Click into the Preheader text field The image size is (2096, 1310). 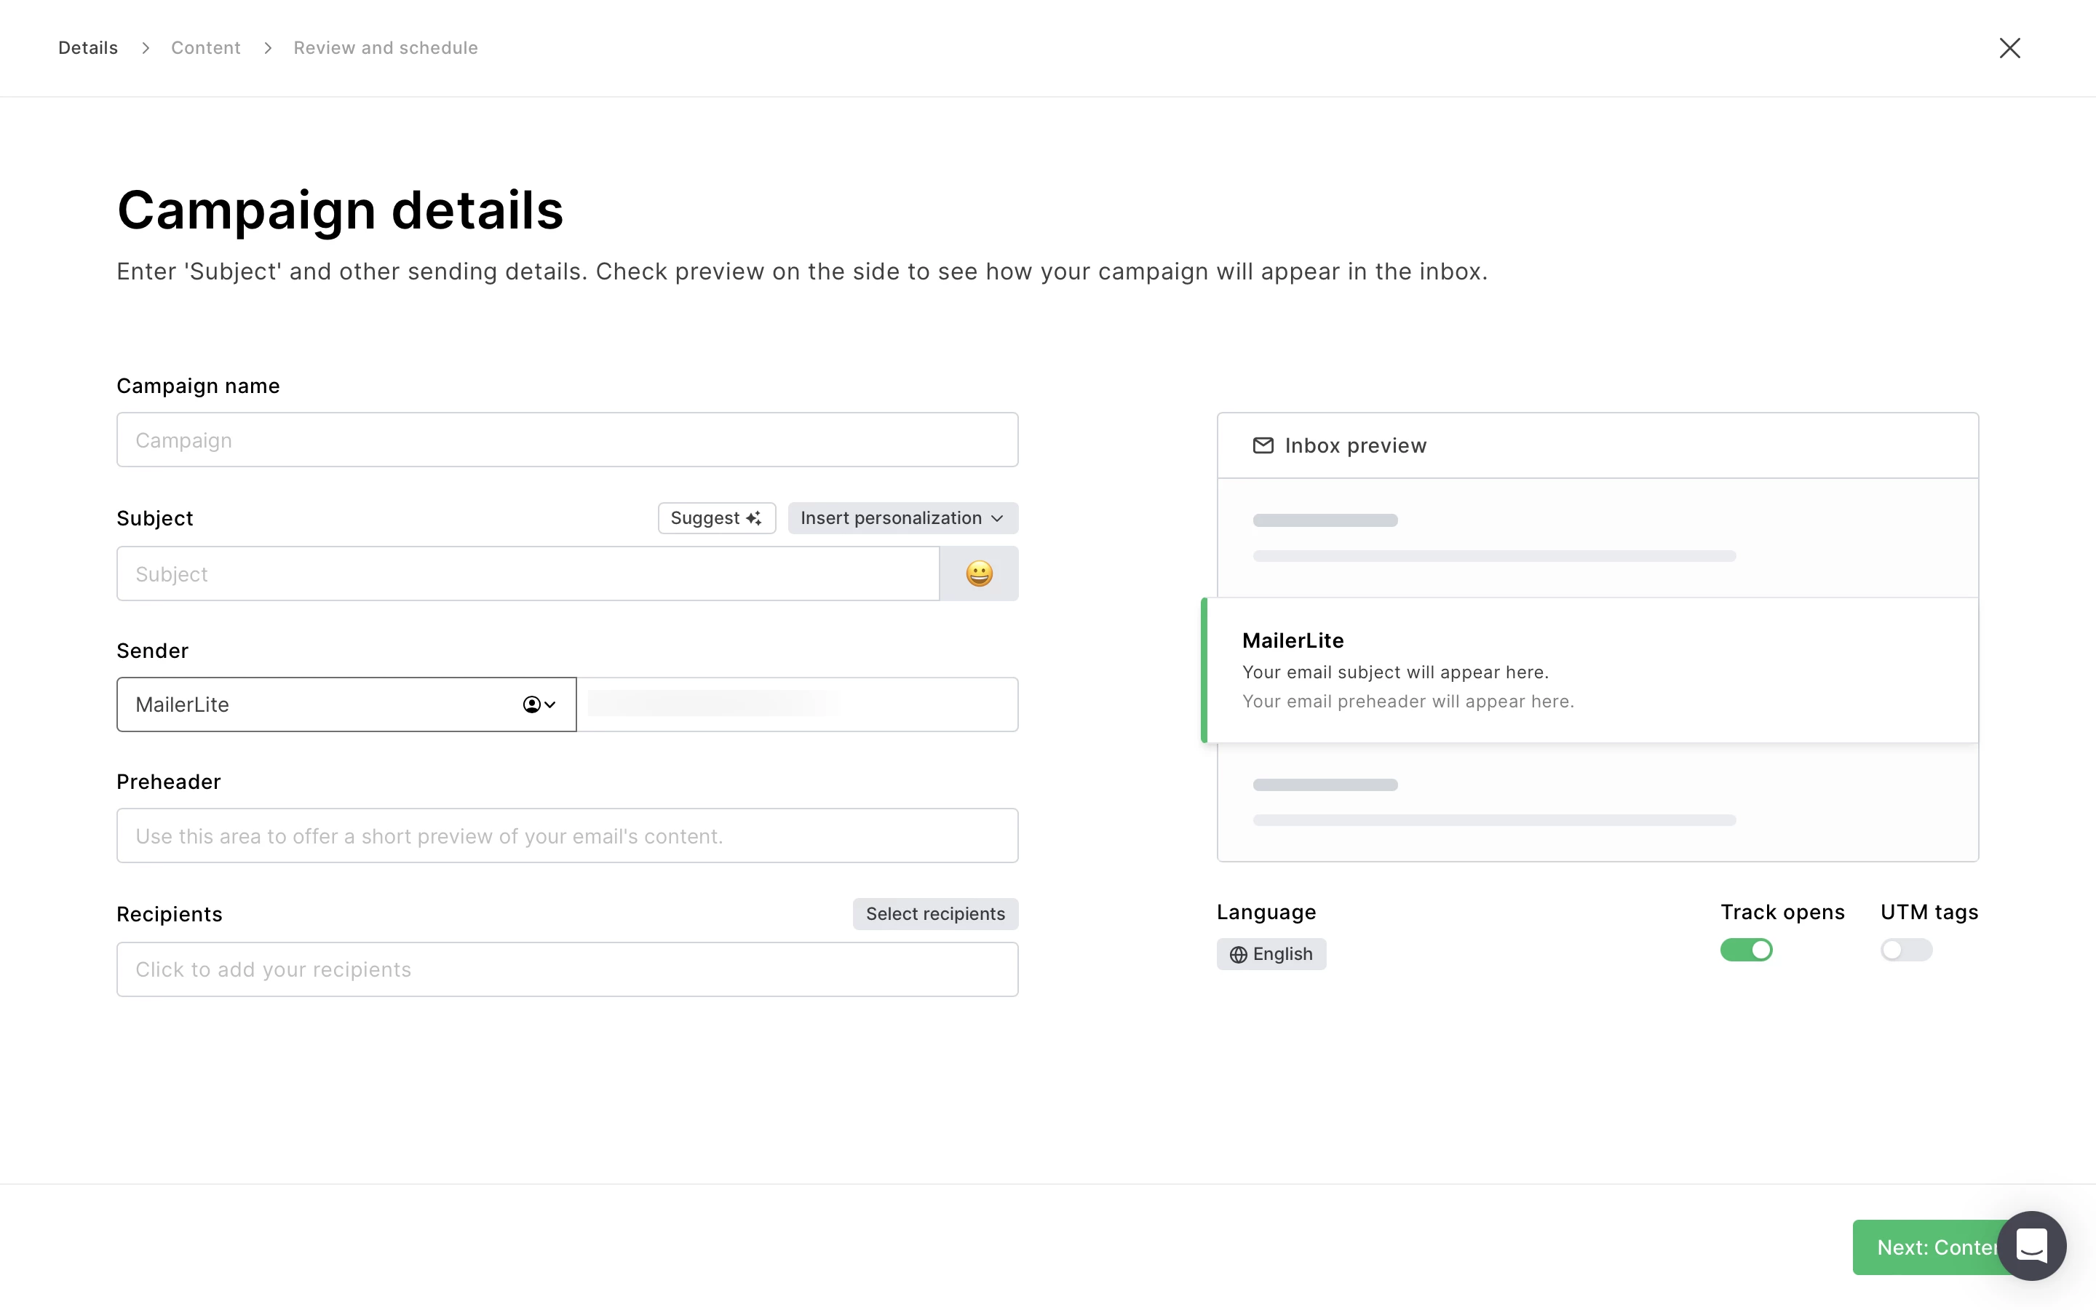568,836
